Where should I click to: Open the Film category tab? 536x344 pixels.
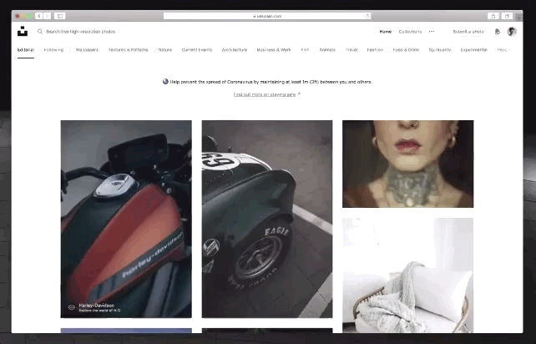305,50
